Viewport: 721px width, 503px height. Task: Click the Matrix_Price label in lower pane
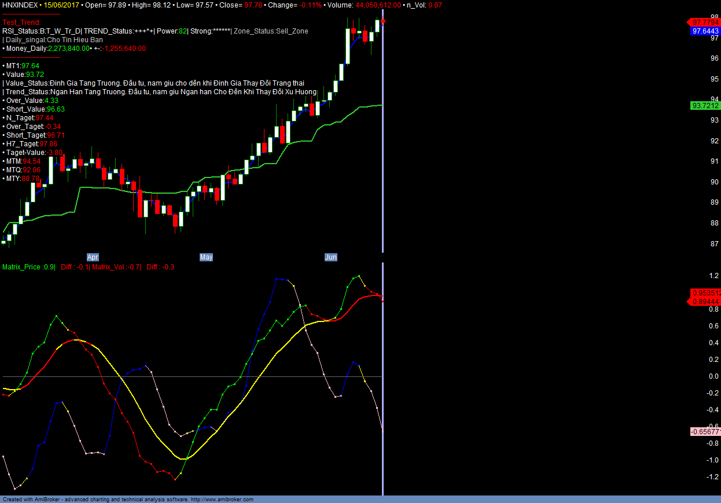tap(28, 267)
